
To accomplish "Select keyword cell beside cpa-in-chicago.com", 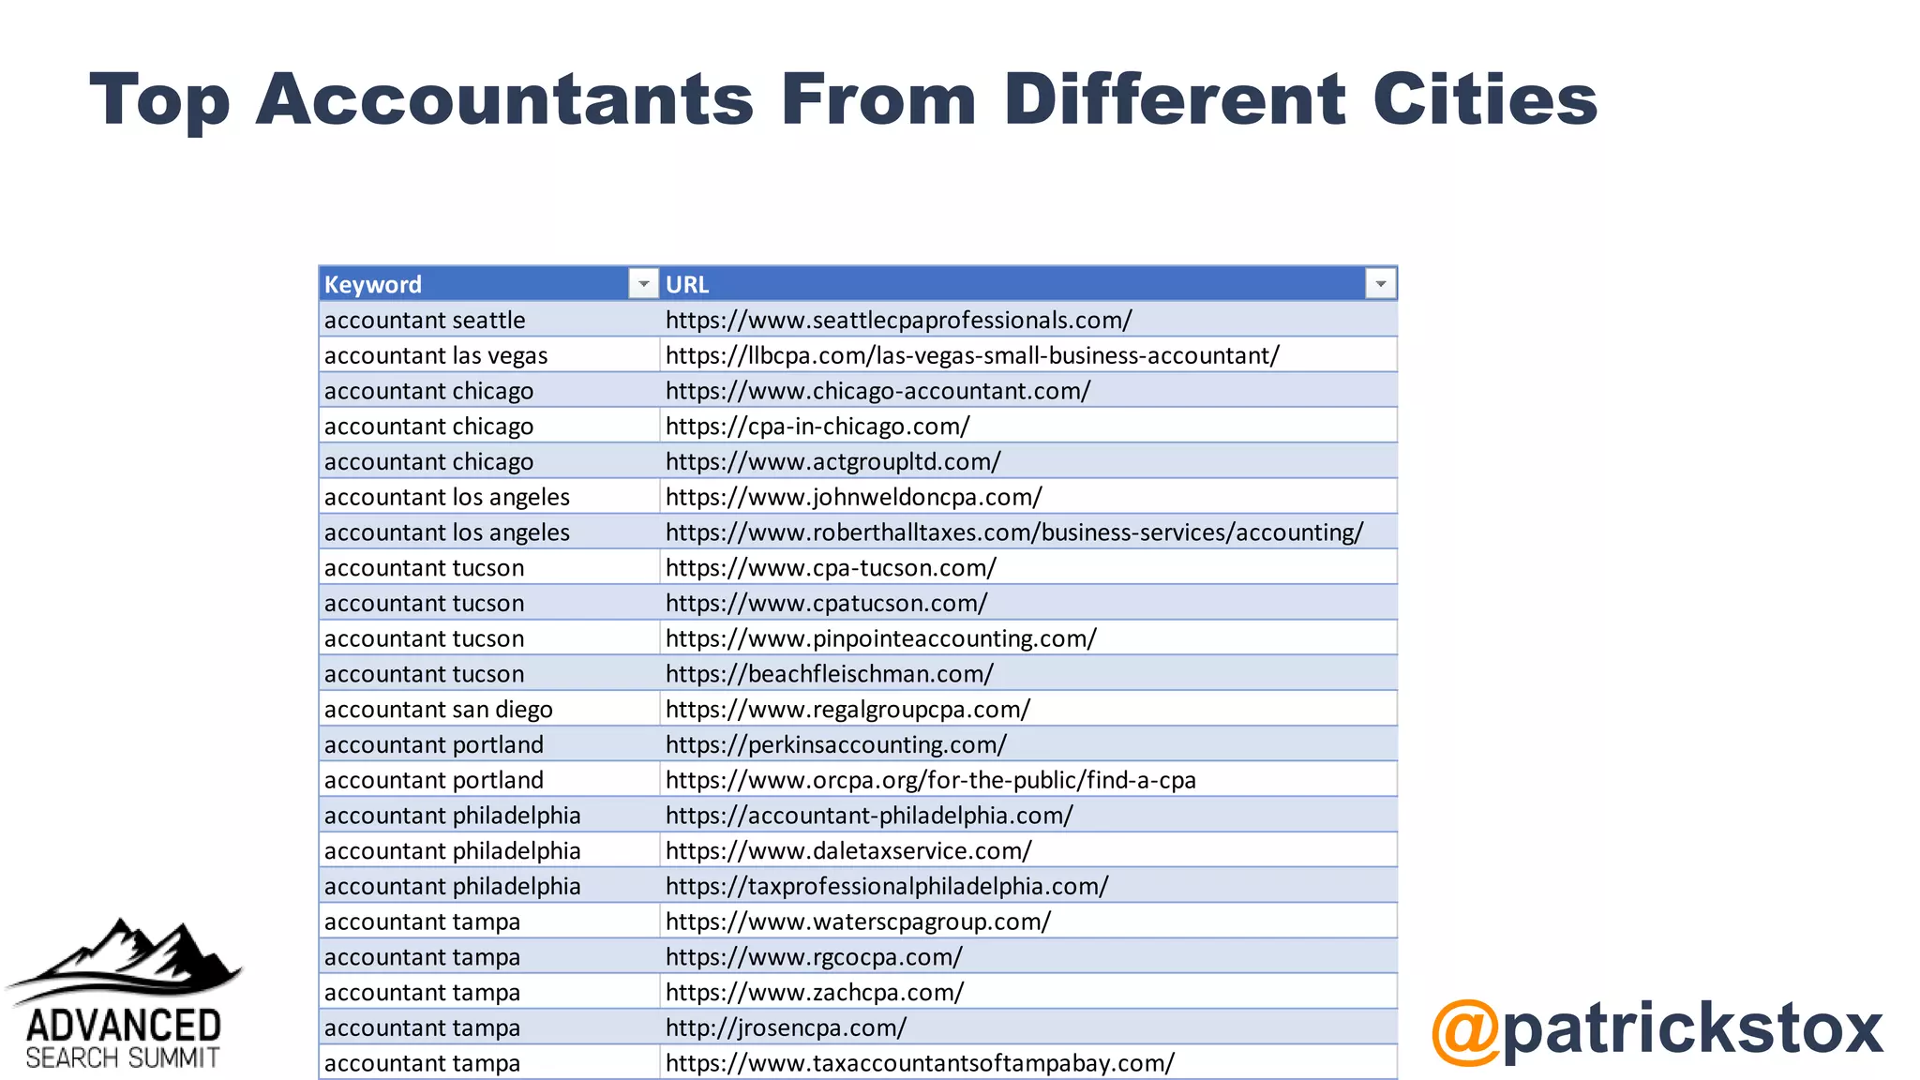I will pos(489,426).
